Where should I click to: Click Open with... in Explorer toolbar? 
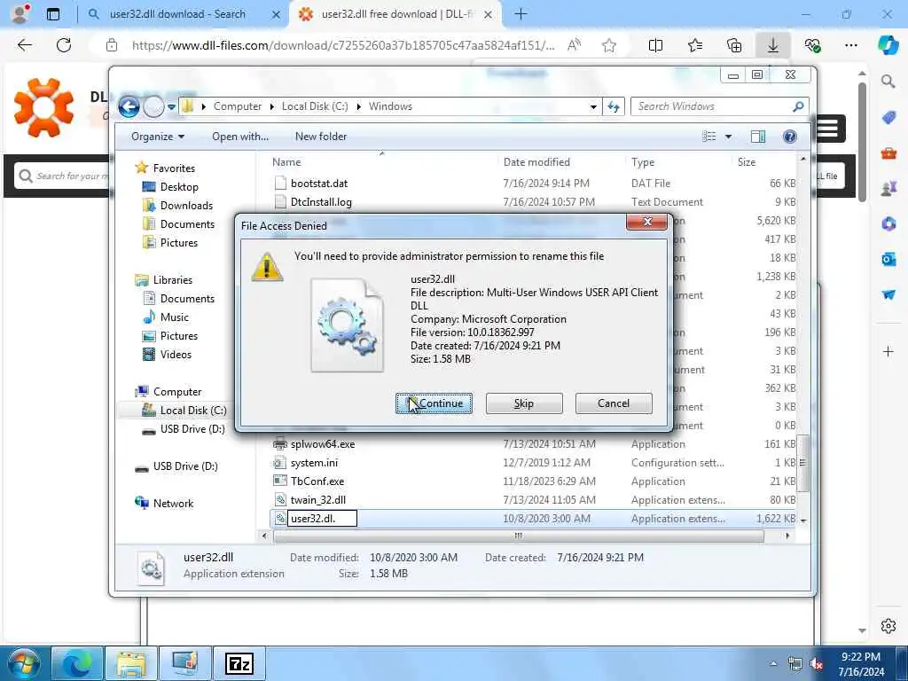240,137
